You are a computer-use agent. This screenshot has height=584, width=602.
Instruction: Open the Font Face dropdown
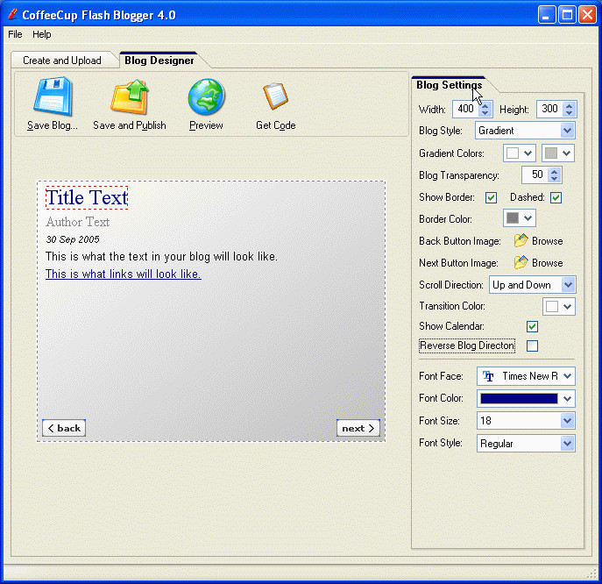568,376
